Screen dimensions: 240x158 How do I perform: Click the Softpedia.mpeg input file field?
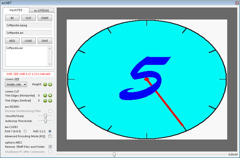[x=29, y=25]
